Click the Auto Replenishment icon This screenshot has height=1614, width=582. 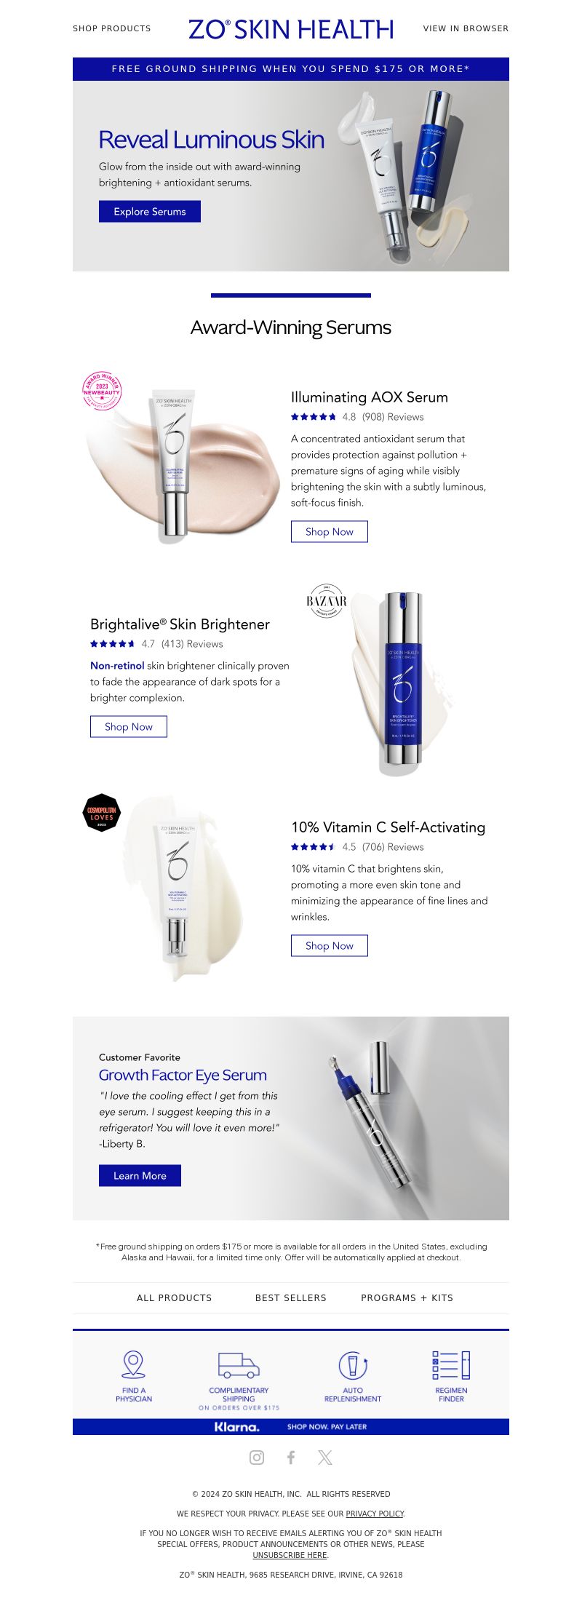[x=353, y=1365]
